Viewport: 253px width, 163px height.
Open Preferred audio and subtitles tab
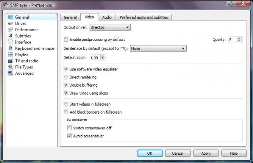pyautogui.click(x=144, y=17)
